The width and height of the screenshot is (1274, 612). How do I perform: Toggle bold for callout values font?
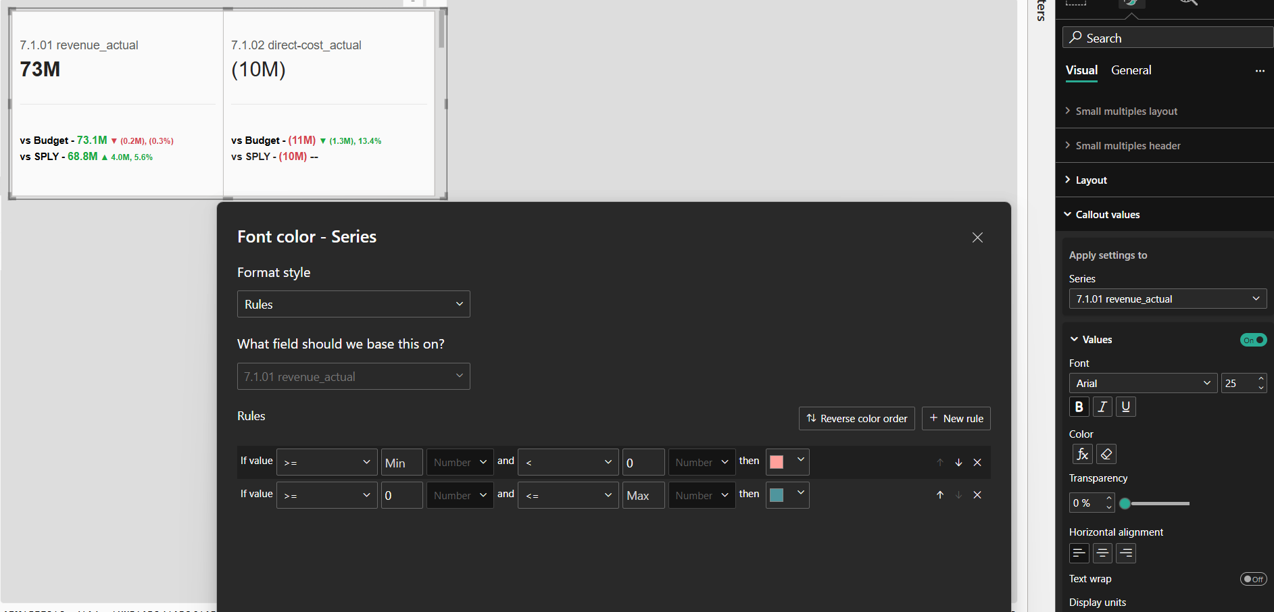coord(1079,407)
